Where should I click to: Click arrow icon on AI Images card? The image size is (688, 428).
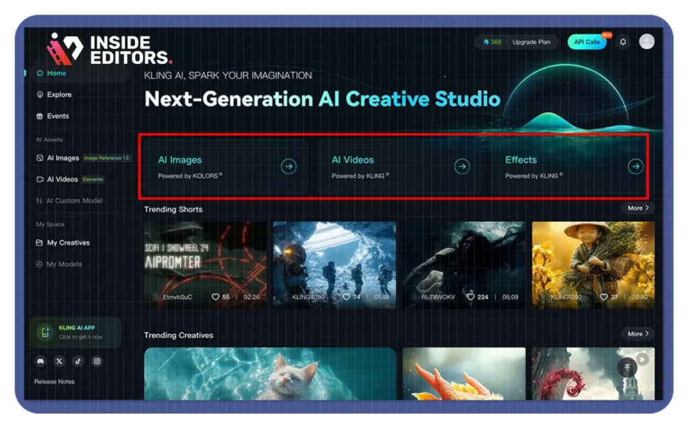(x=288, y=167)
